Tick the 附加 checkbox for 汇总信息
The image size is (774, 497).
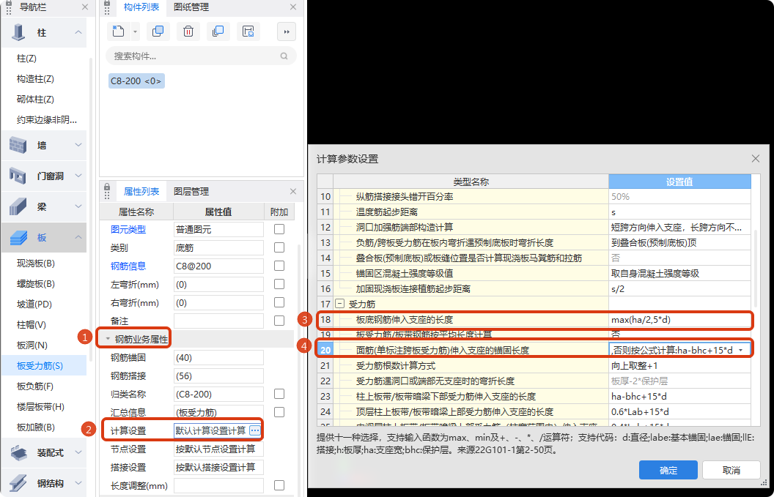[x=279, y=412]
